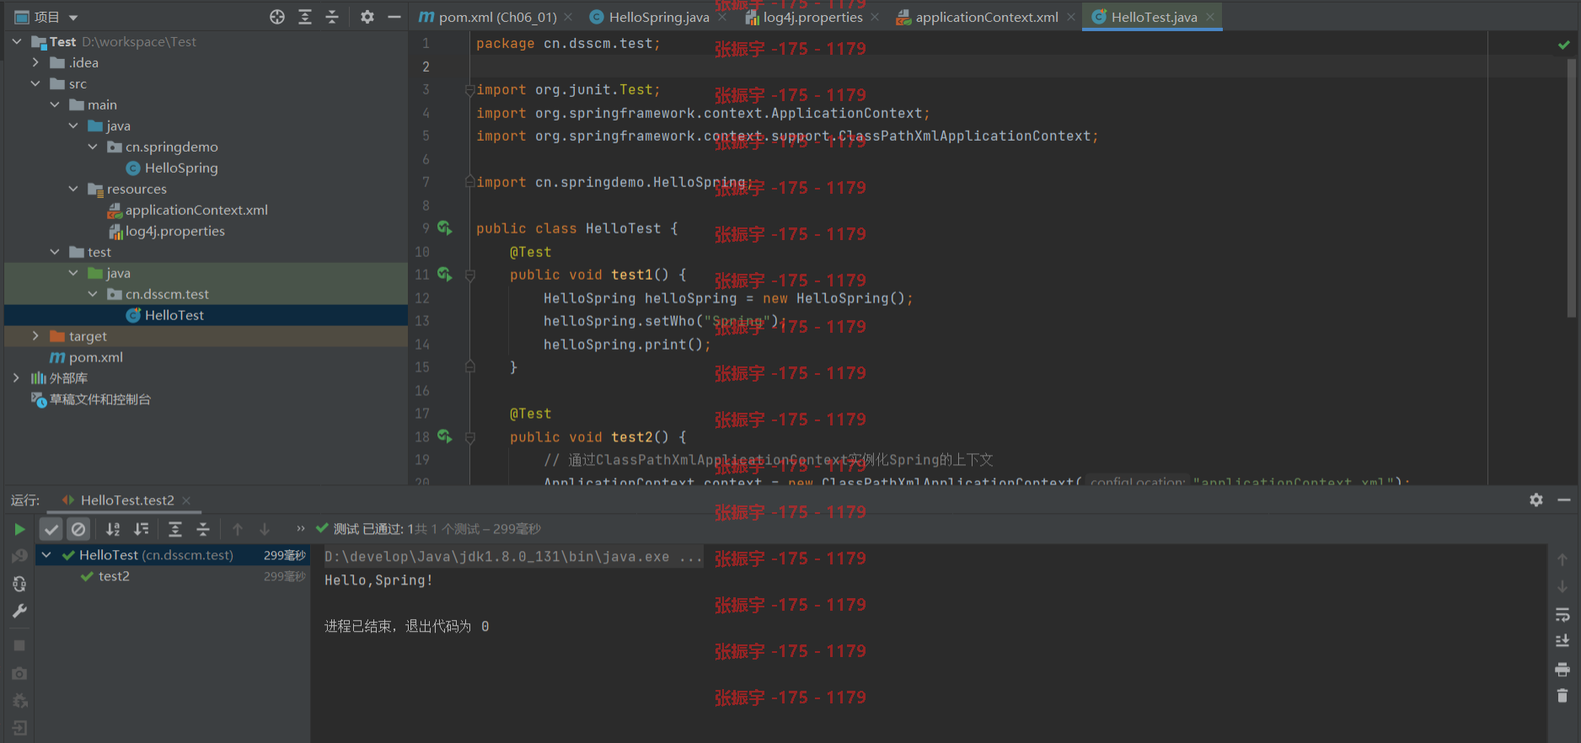This screenshot has height=743, width=1581.
Task: Click stop process square icon
Action: tap(19, 645)
